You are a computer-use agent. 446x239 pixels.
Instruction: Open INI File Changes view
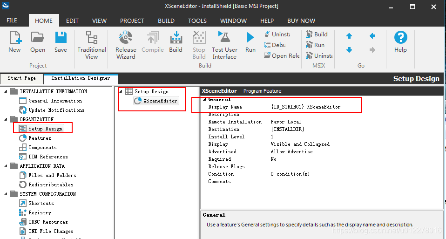click(46, 231)
